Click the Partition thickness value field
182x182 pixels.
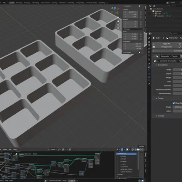tap(177, 90)
